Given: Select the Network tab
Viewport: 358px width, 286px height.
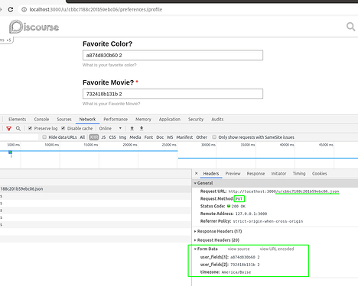Looking at the screenshot, I should 87,119.
